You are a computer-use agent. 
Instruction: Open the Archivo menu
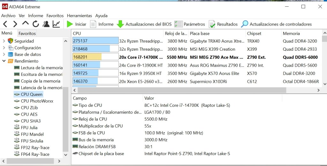coord(8,16)
